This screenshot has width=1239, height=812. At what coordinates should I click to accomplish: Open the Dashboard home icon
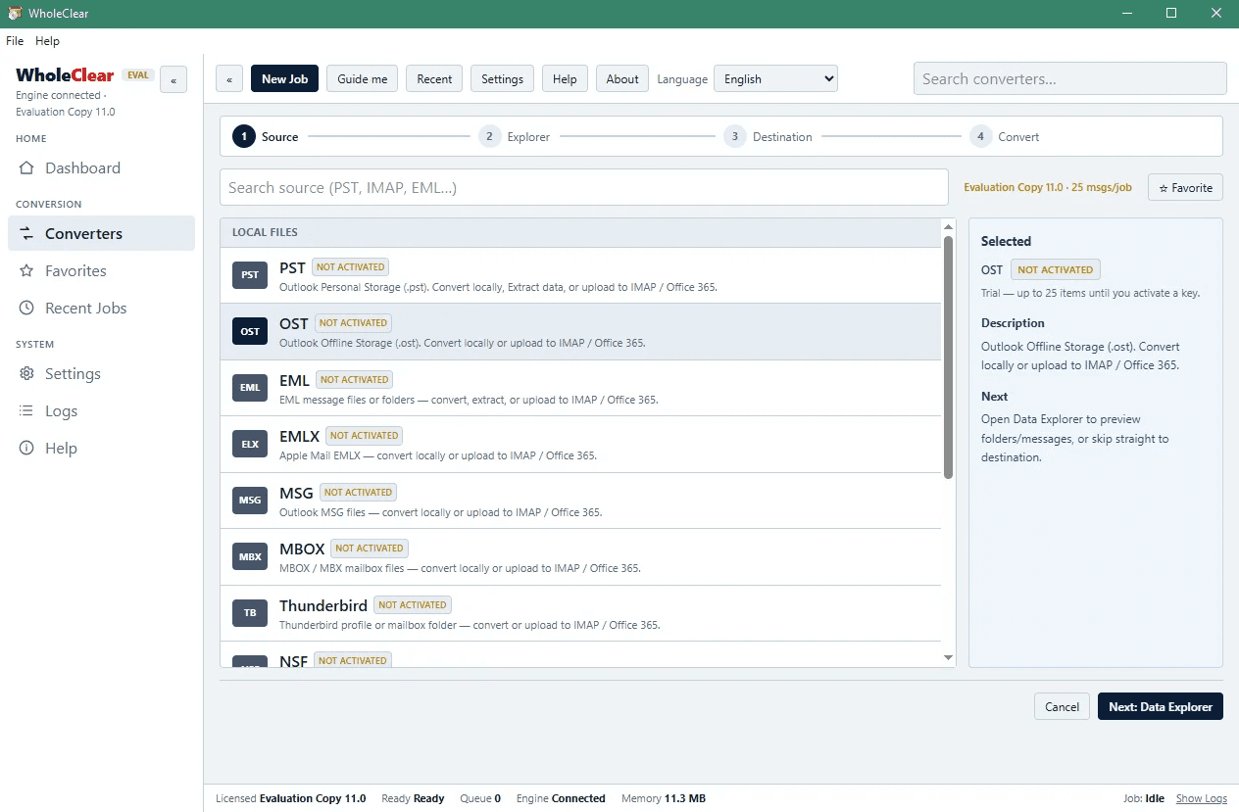[x=26, y=168]
